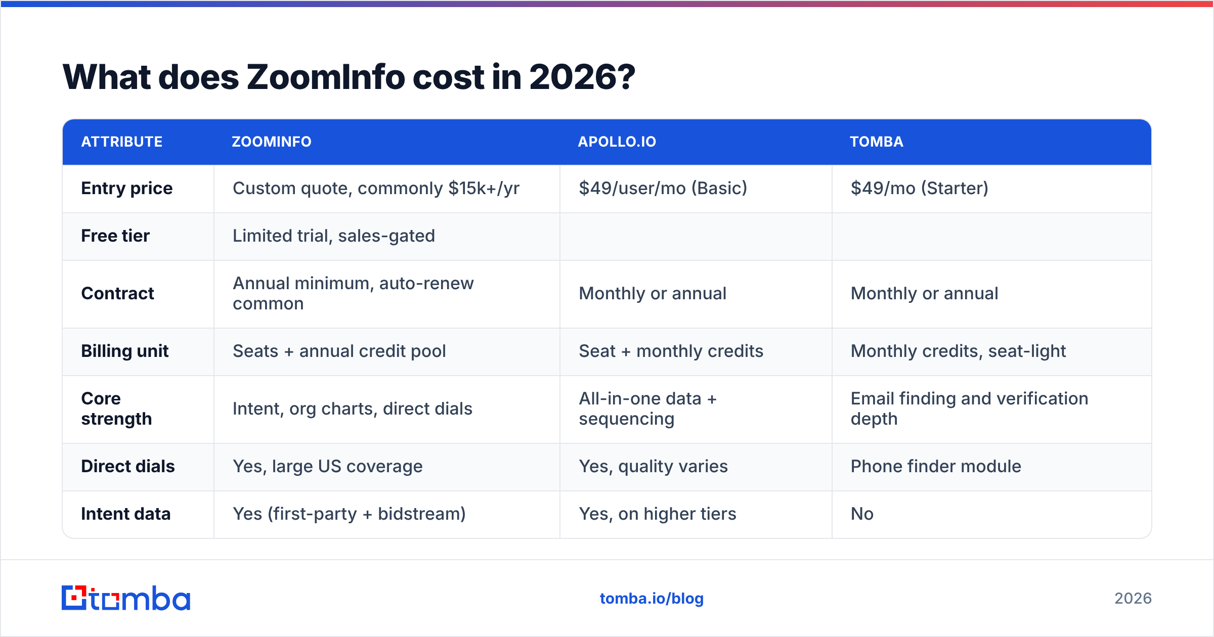This screenshot has width=1214, height=637.
Task: Click the Tomba logo
Action: 125,598
